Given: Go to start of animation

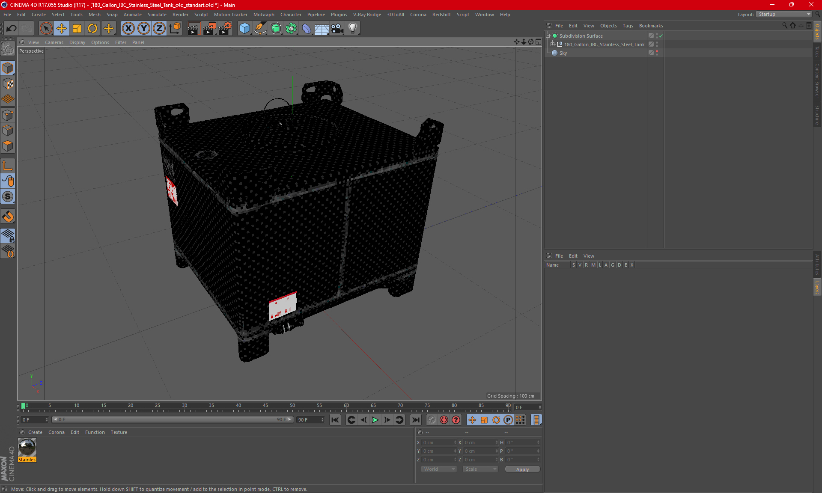Looking at the screenshot, I should [335, 420].
